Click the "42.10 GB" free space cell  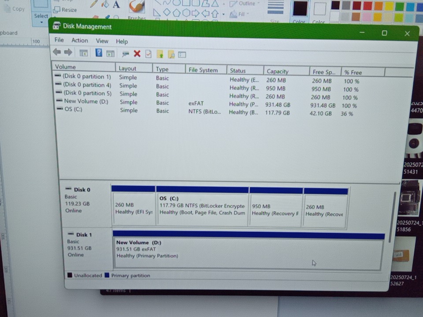[320, 113]
